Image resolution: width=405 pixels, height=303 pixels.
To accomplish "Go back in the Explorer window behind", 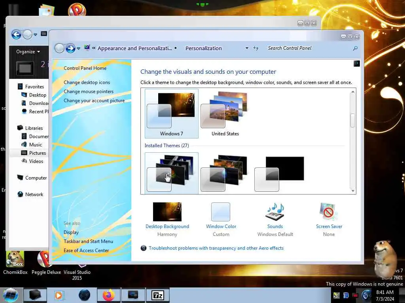I will 16,34.
